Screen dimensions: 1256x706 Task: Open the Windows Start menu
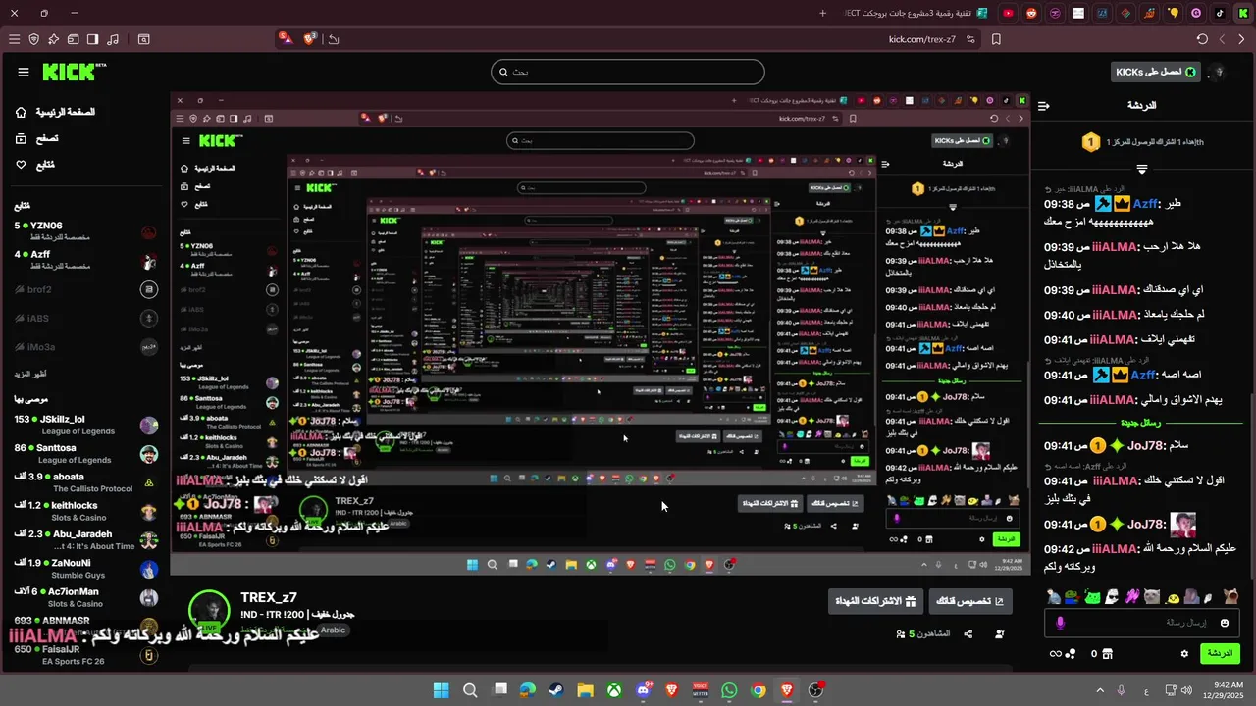click(441, 690)
